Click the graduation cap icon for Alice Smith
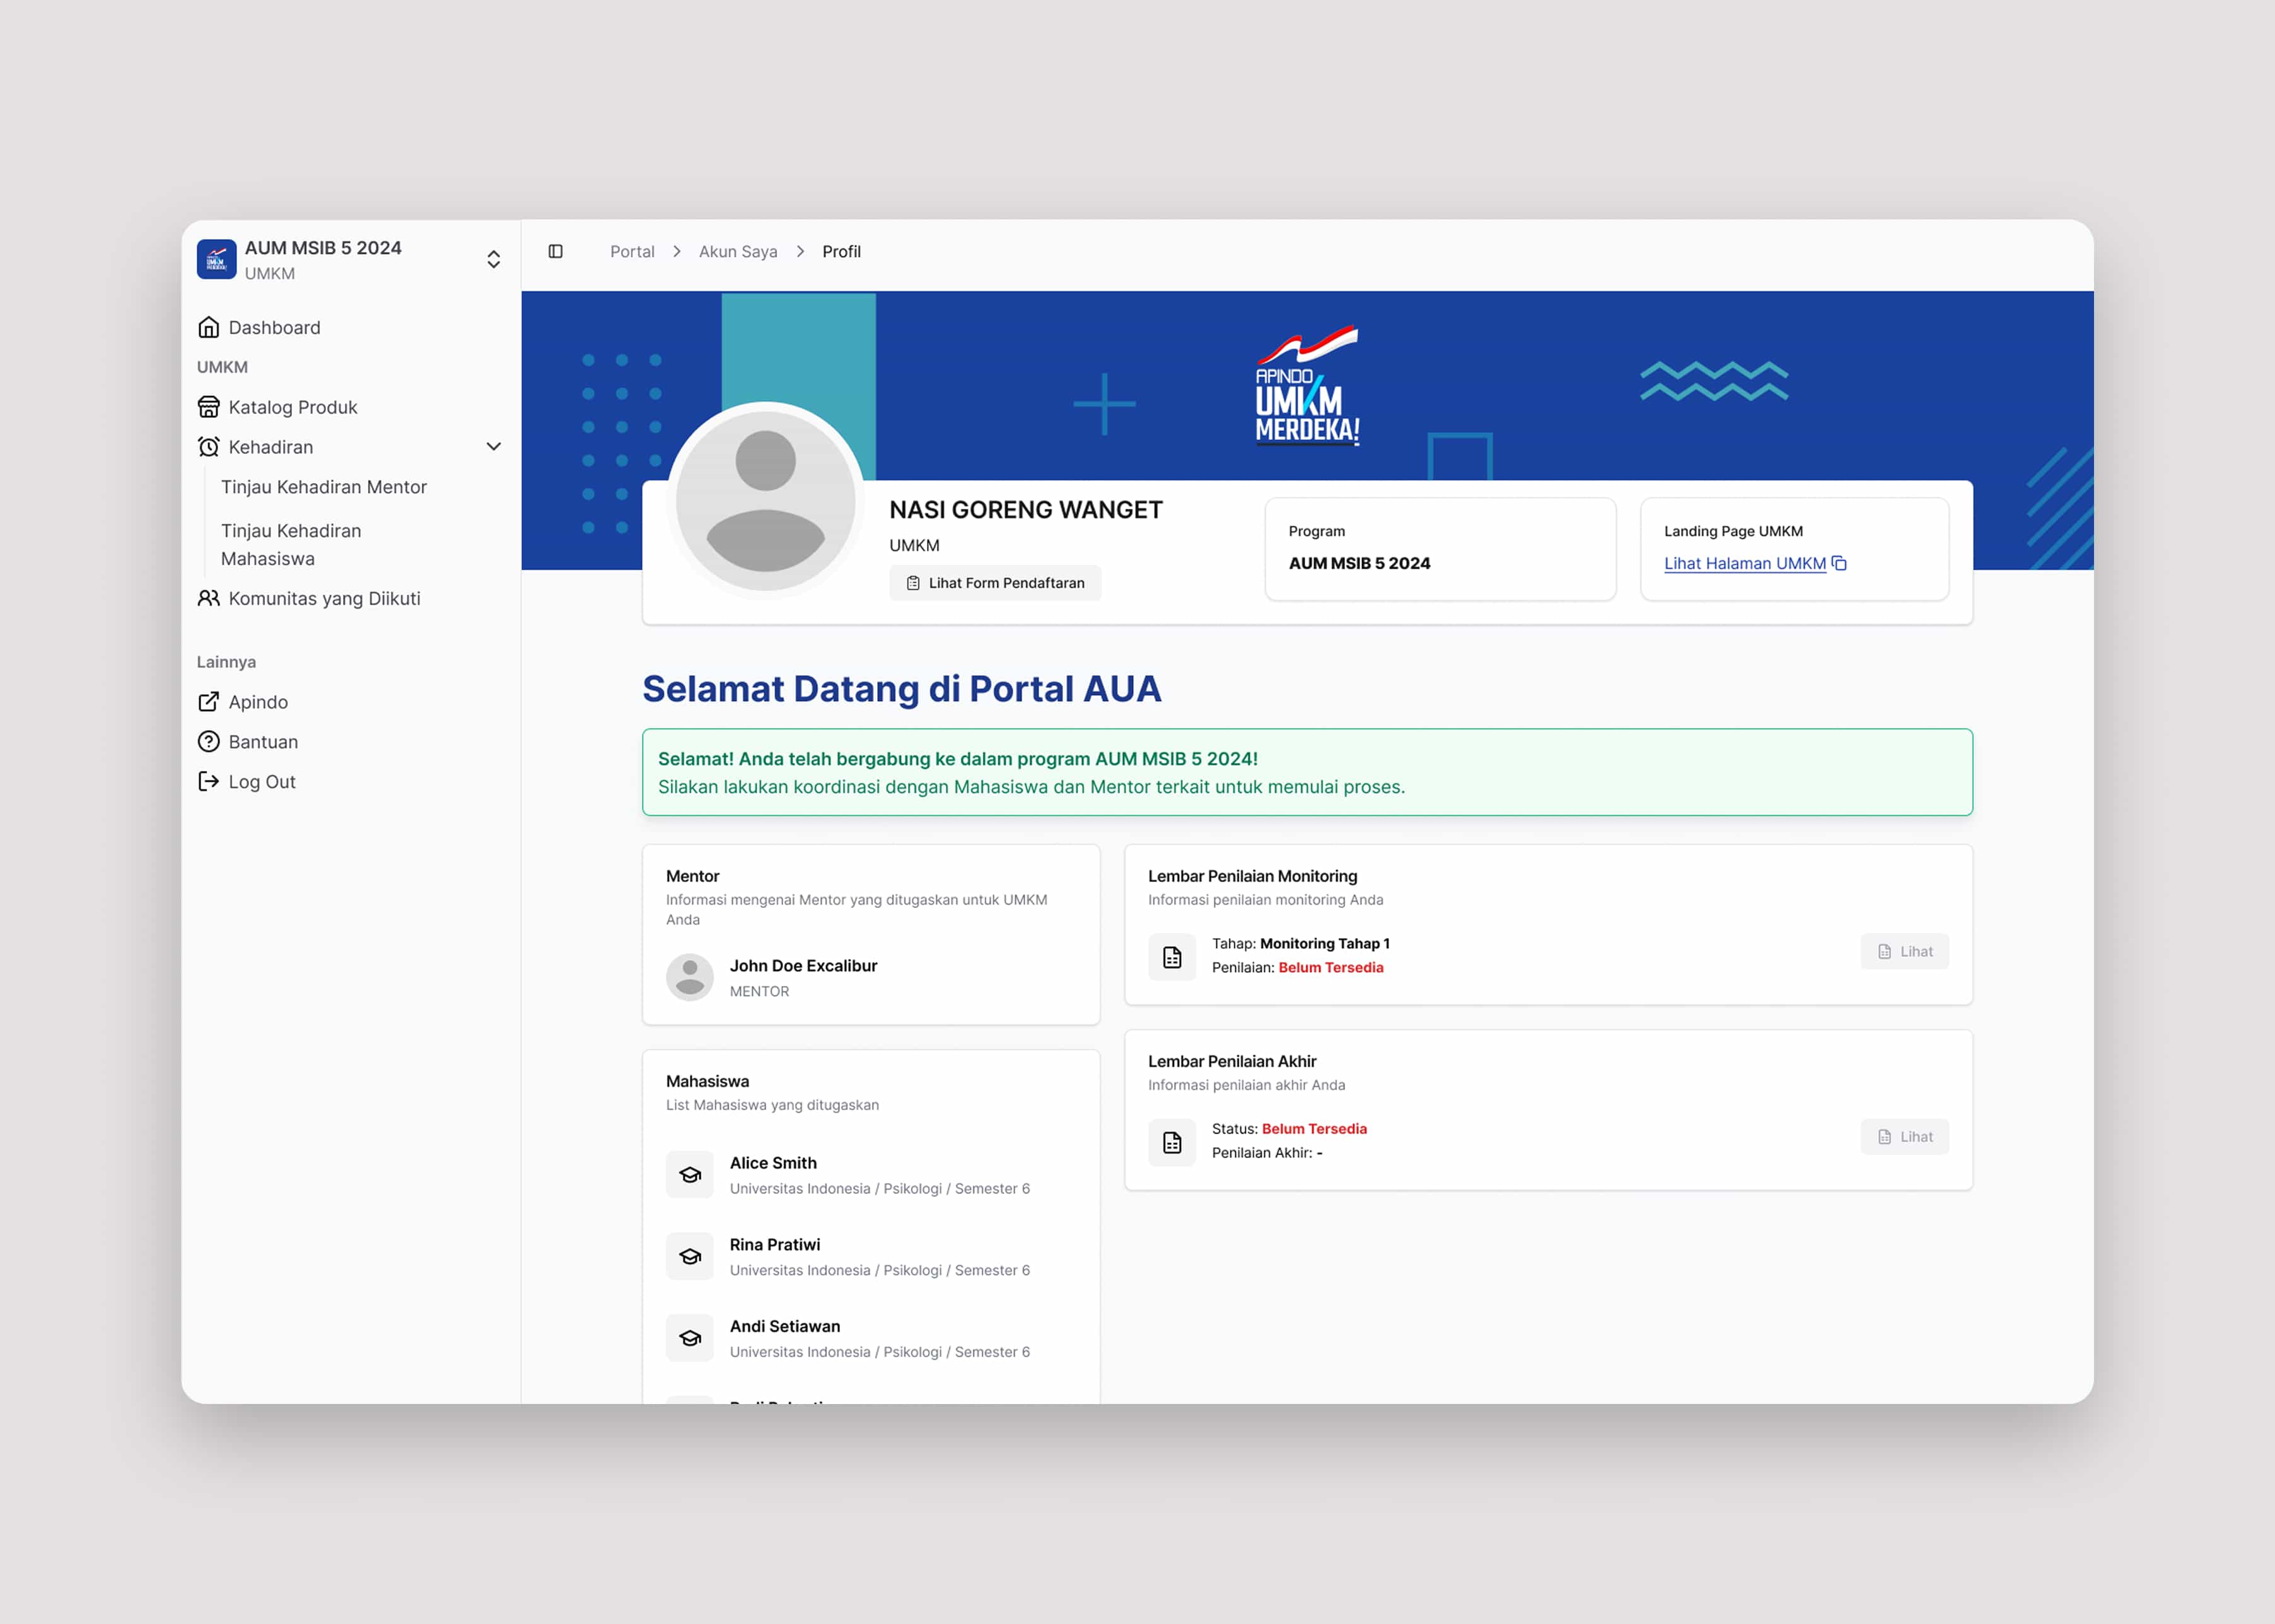This screenshot has width=2275, height=1624. click(690, 1175)
